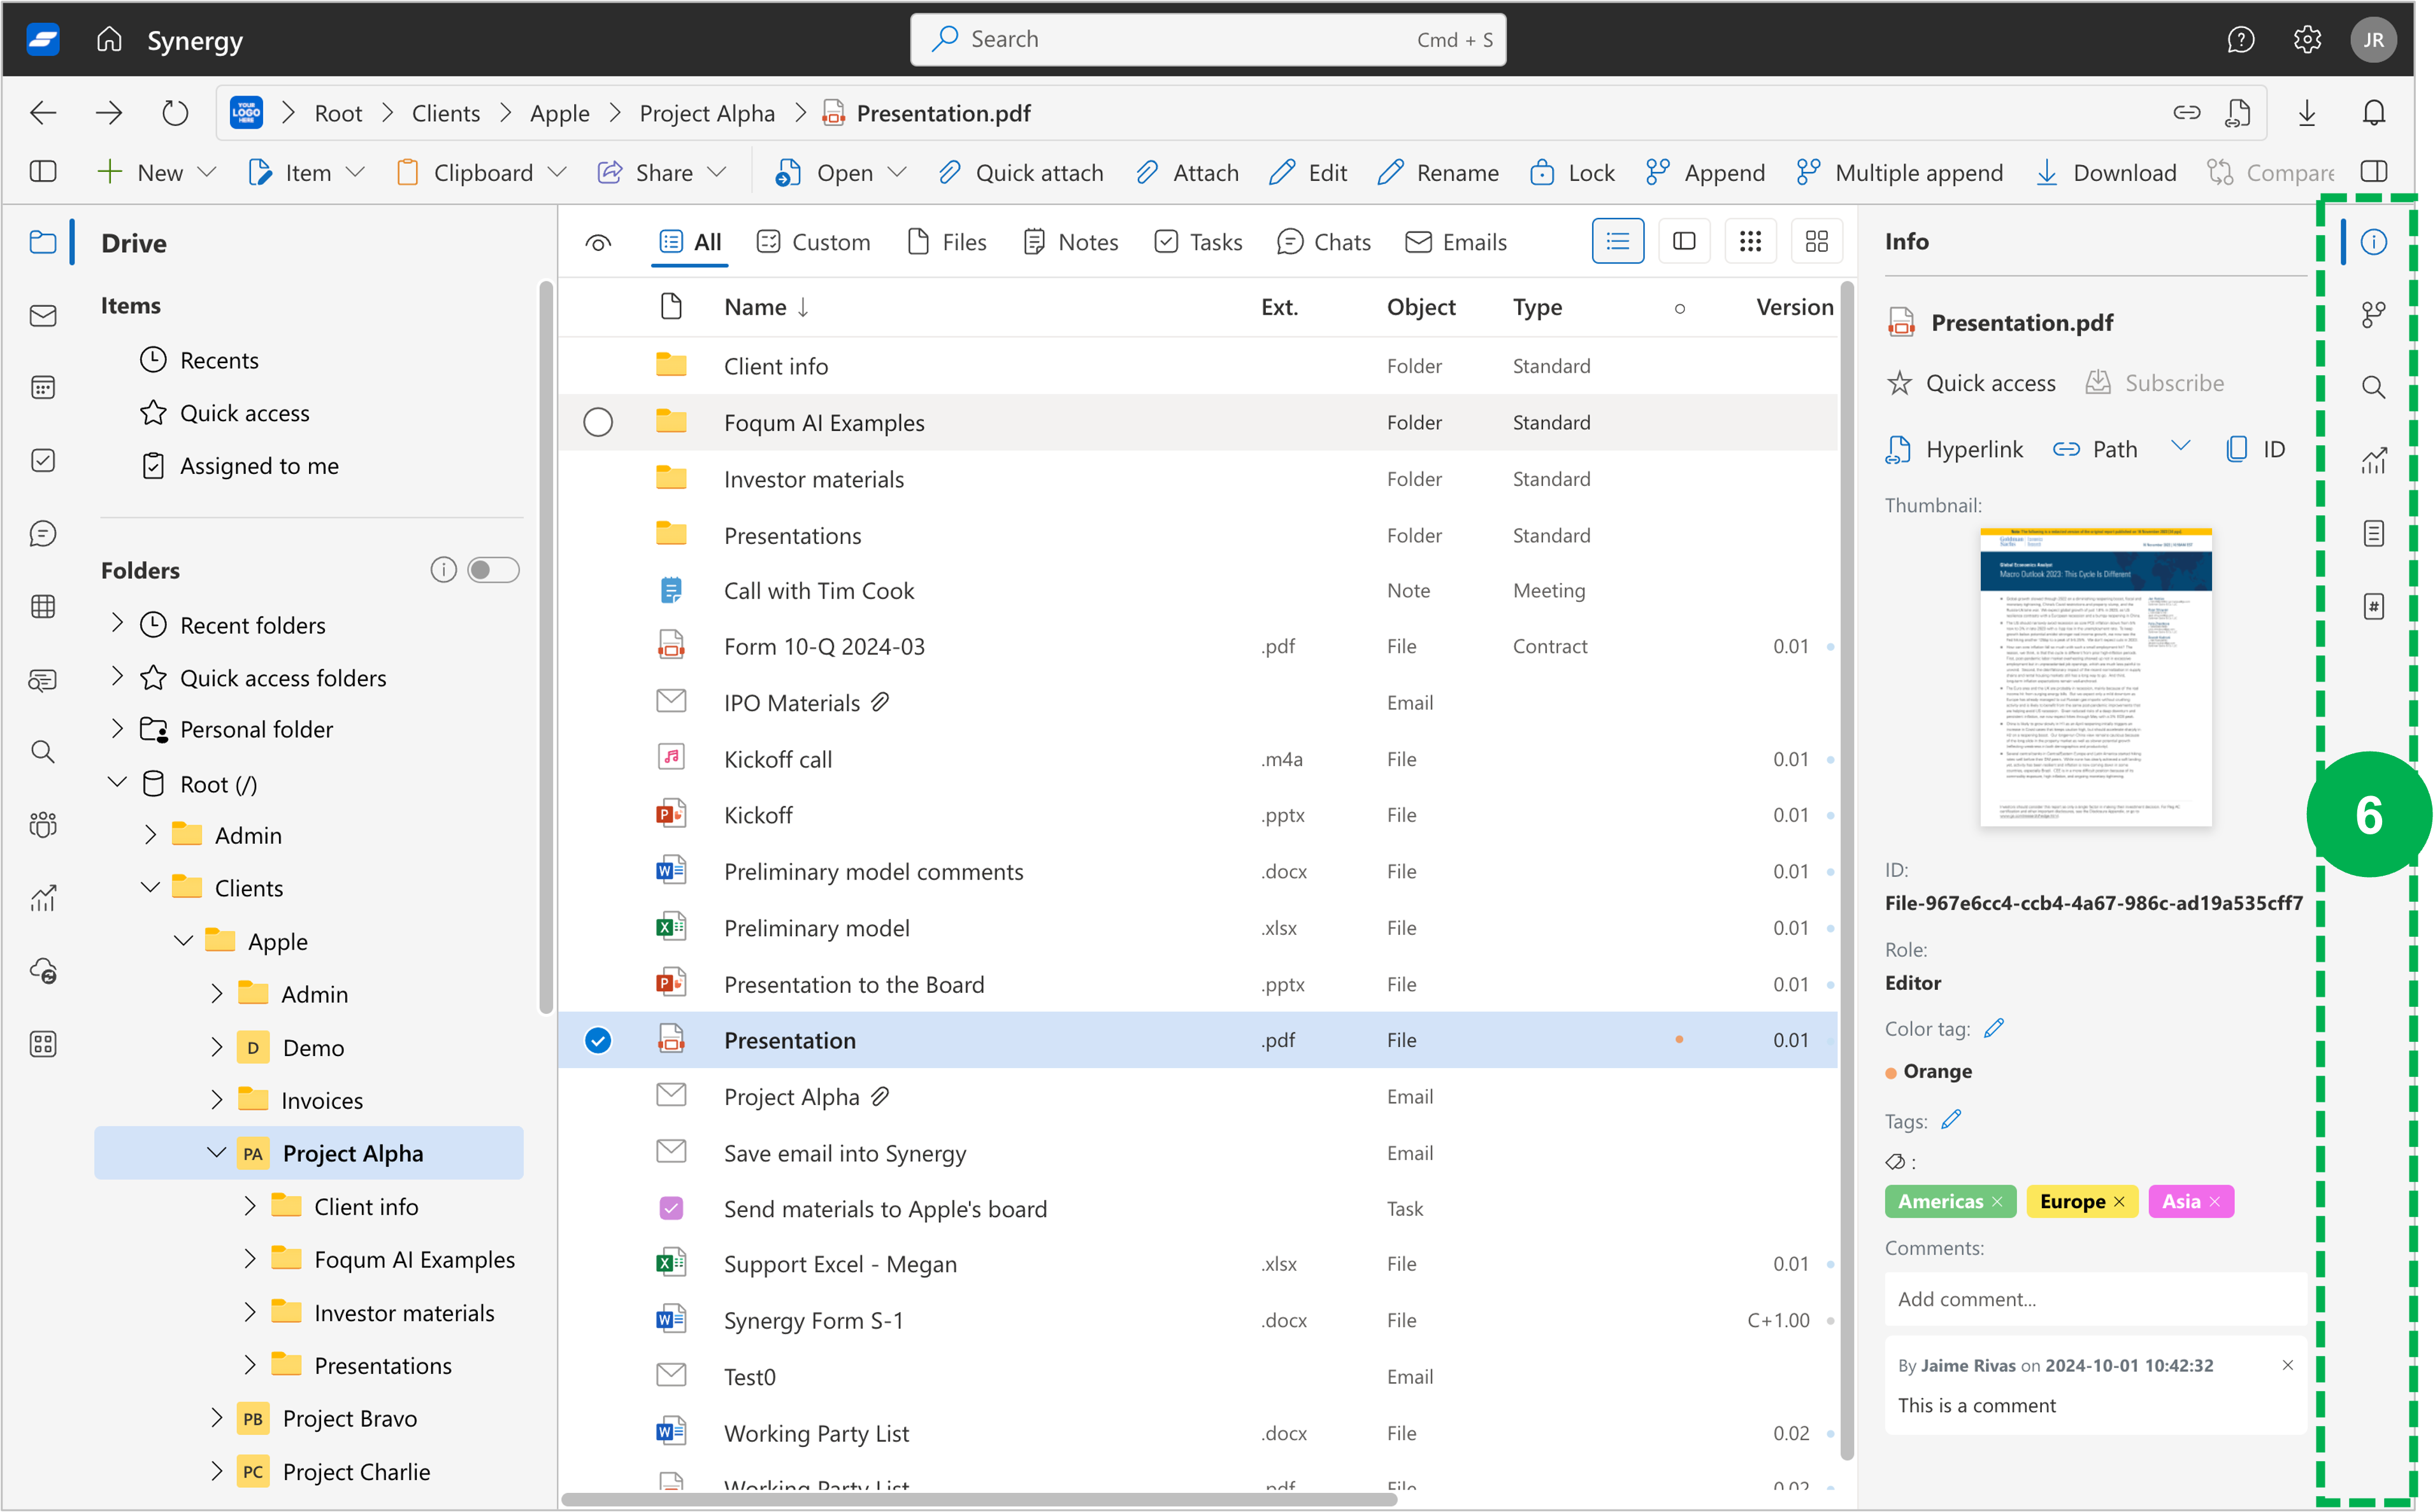
Task: Open the Presentation.pdf thumbnail preview
Action: [x=2095, y=677]
